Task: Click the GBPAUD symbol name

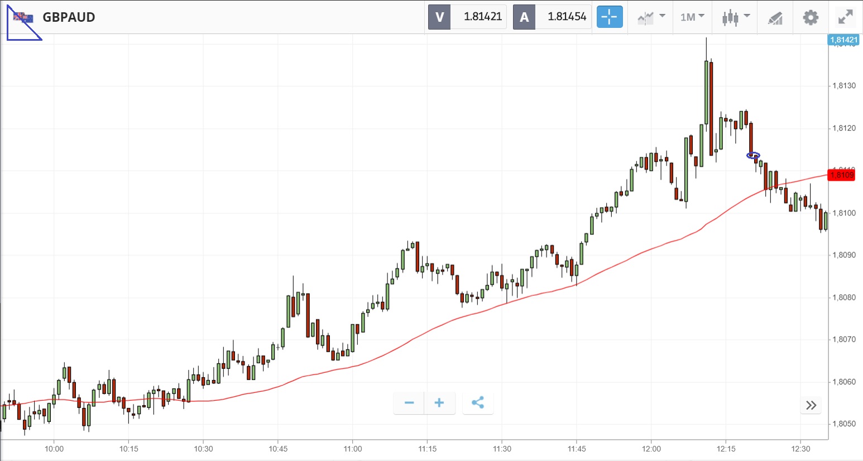Action: (69, 17)
